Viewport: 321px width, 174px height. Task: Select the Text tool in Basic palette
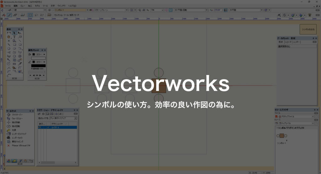point(14,37)
